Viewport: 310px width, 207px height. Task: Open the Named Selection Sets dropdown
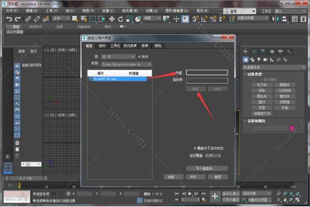(253, 18)
